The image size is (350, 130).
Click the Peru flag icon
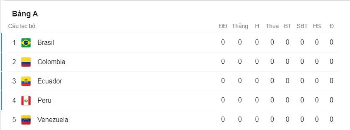[26, 101]
